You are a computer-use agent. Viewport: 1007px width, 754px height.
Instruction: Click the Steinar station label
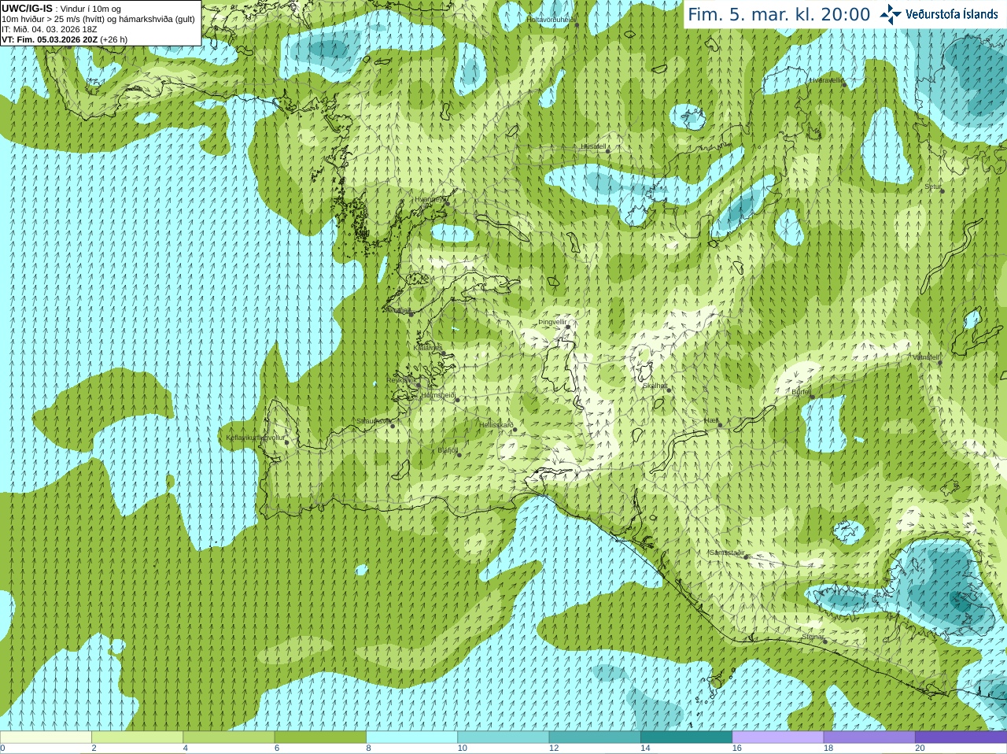(x=813, y=637)
